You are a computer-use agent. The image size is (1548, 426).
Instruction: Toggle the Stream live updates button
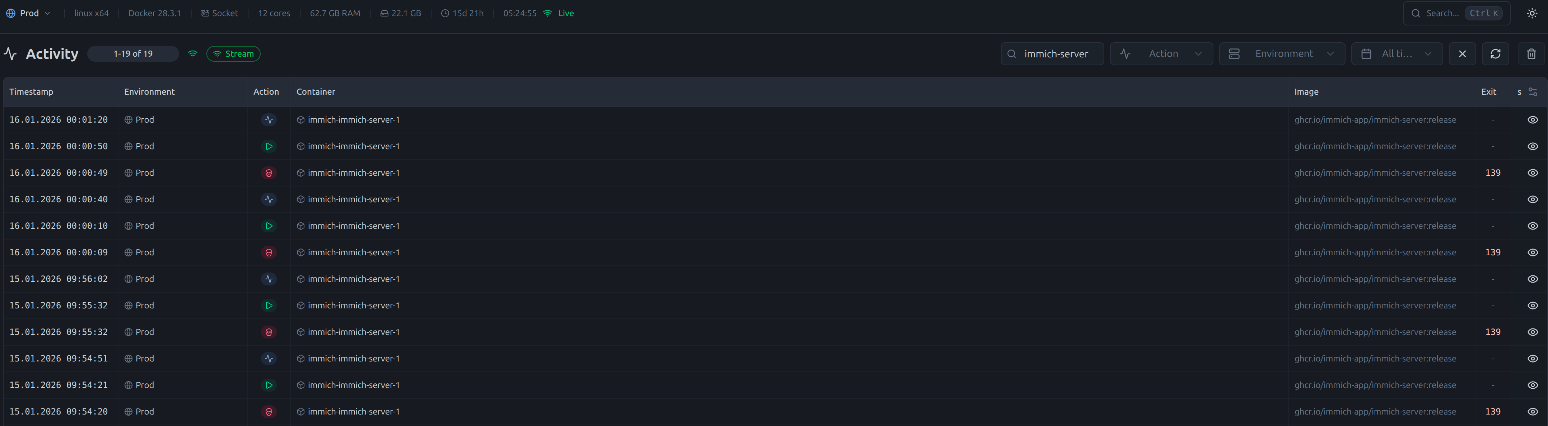(x=233, y=54)
